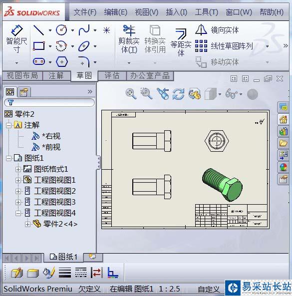Click Line Color paint icon

click(49, 273)
